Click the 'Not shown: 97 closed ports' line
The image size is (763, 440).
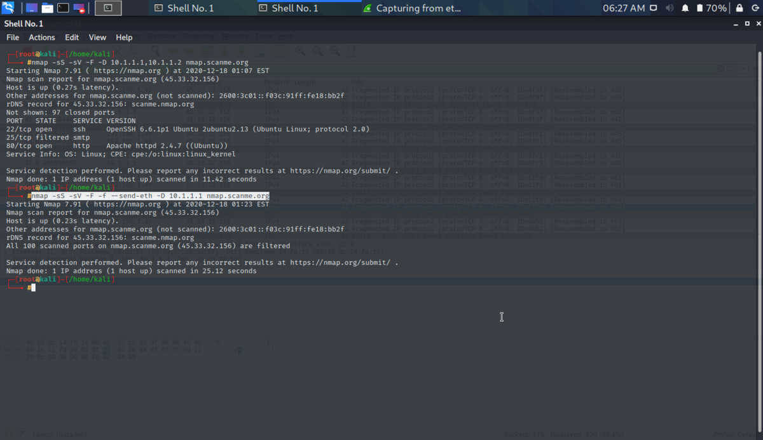point(60,112)
